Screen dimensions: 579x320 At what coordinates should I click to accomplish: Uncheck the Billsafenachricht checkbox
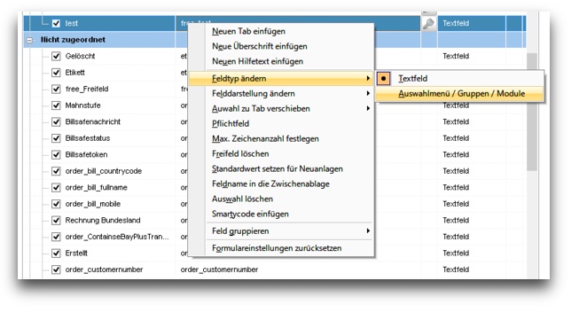[56, 121]
